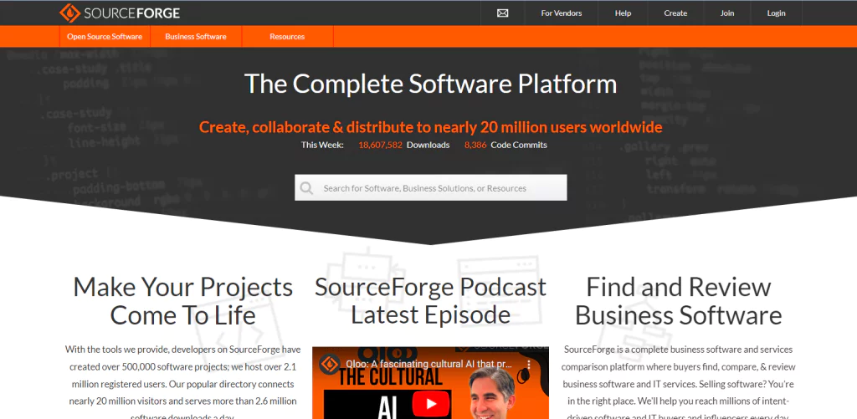The image size is (857, 419).
Task: Open the Open Source Software menu
Action: point(105,37)
